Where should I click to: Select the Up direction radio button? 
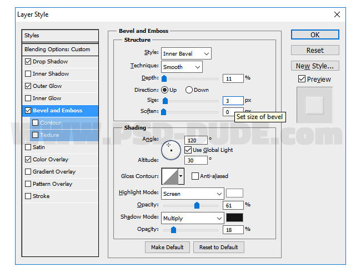coord(164,90)
